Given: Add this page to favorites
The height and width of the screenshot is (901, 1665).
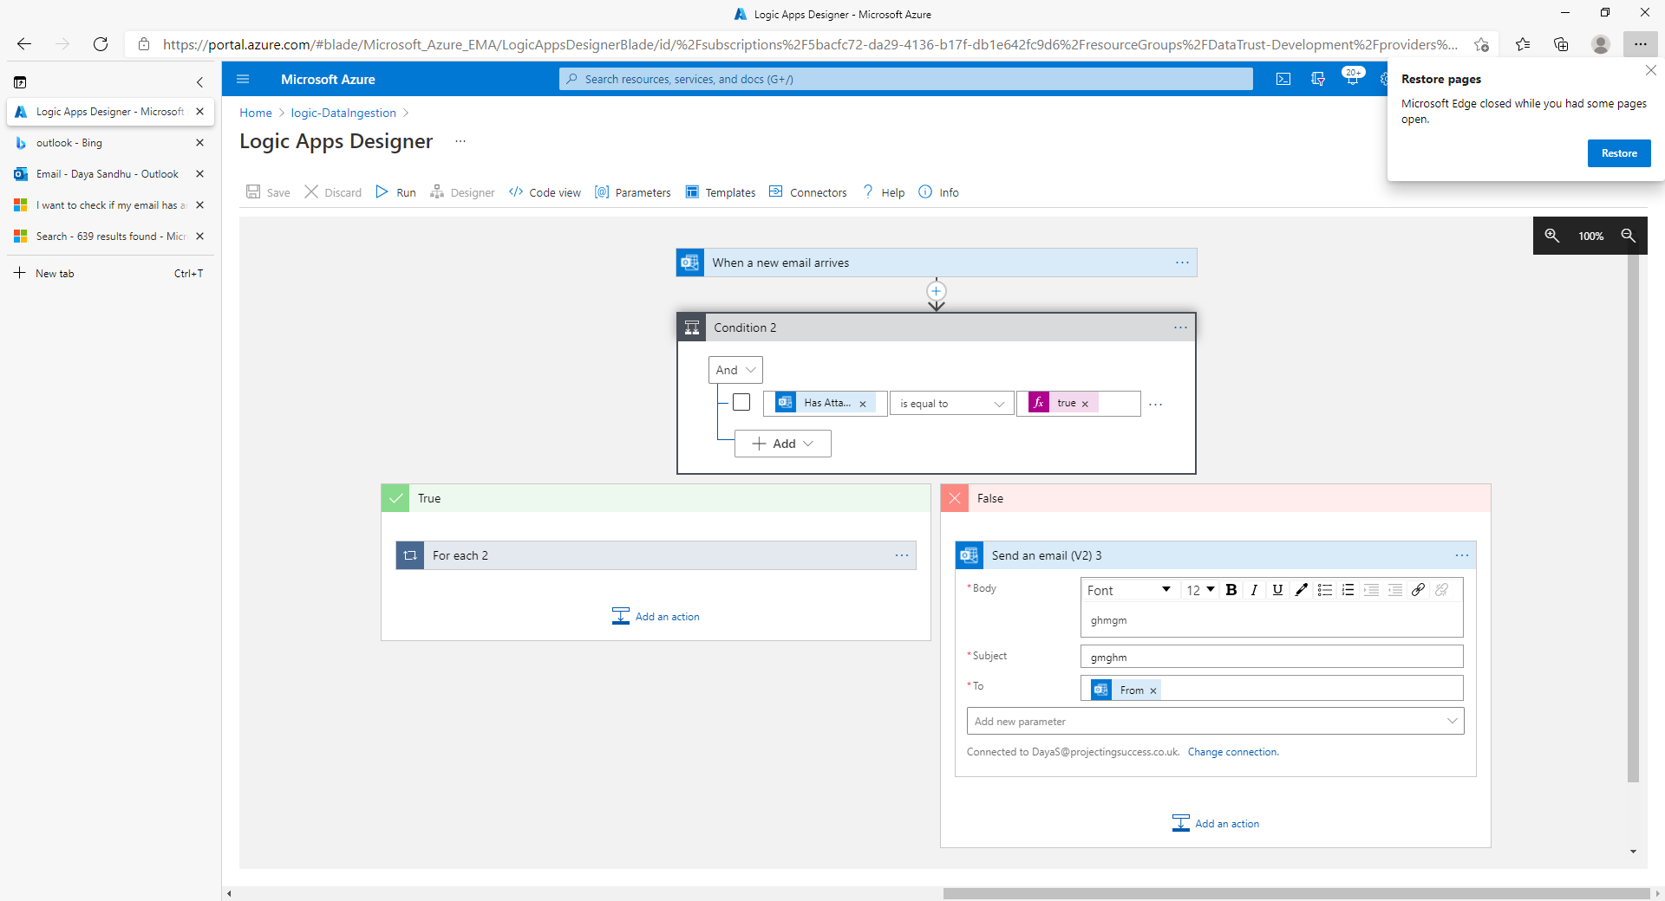Looking at the screenshot, I should [1481, 44].
